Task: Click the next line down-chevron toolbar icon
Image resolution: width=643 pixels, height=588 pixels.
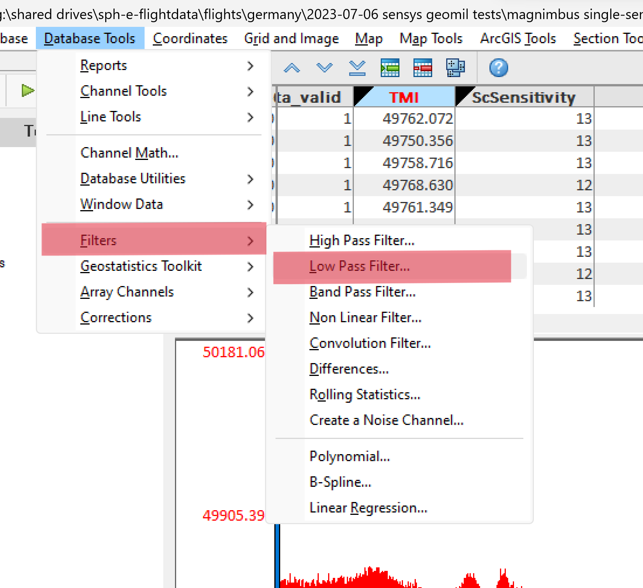Action: tap(324, 67)
